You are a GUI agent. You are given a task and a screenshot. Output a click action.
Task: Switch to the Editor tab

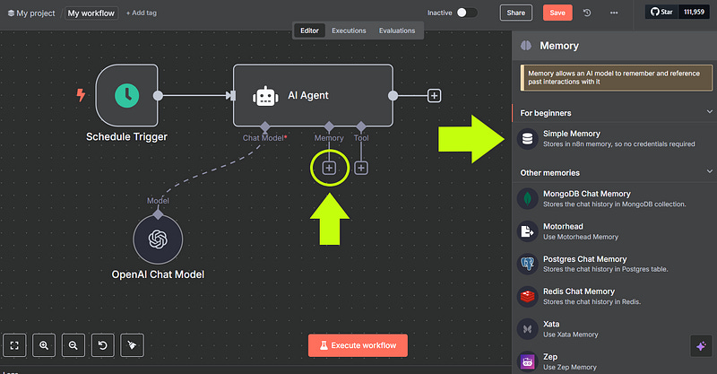point(309,30)
